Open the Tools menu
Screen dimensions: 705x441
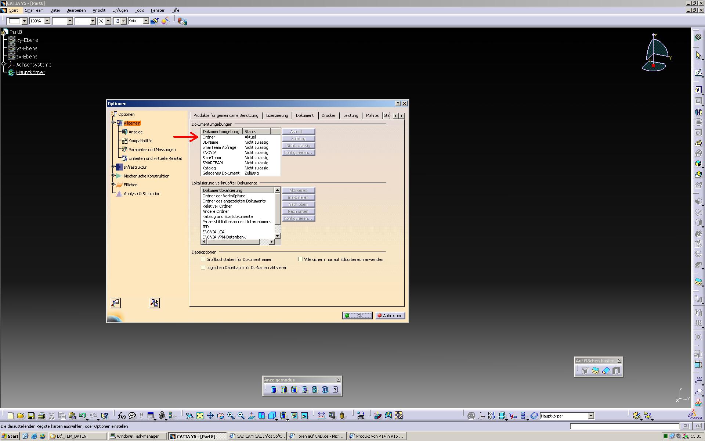[139, 10]
